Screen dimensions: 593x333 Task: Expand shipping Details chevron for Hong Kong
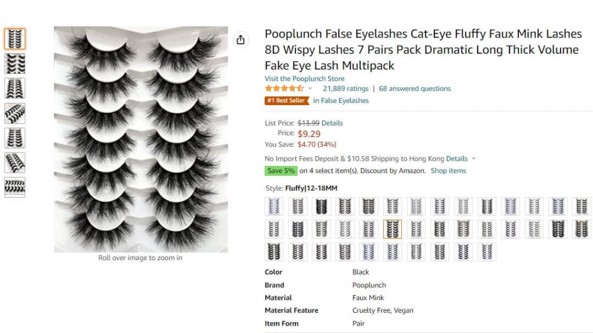point(474,158)
